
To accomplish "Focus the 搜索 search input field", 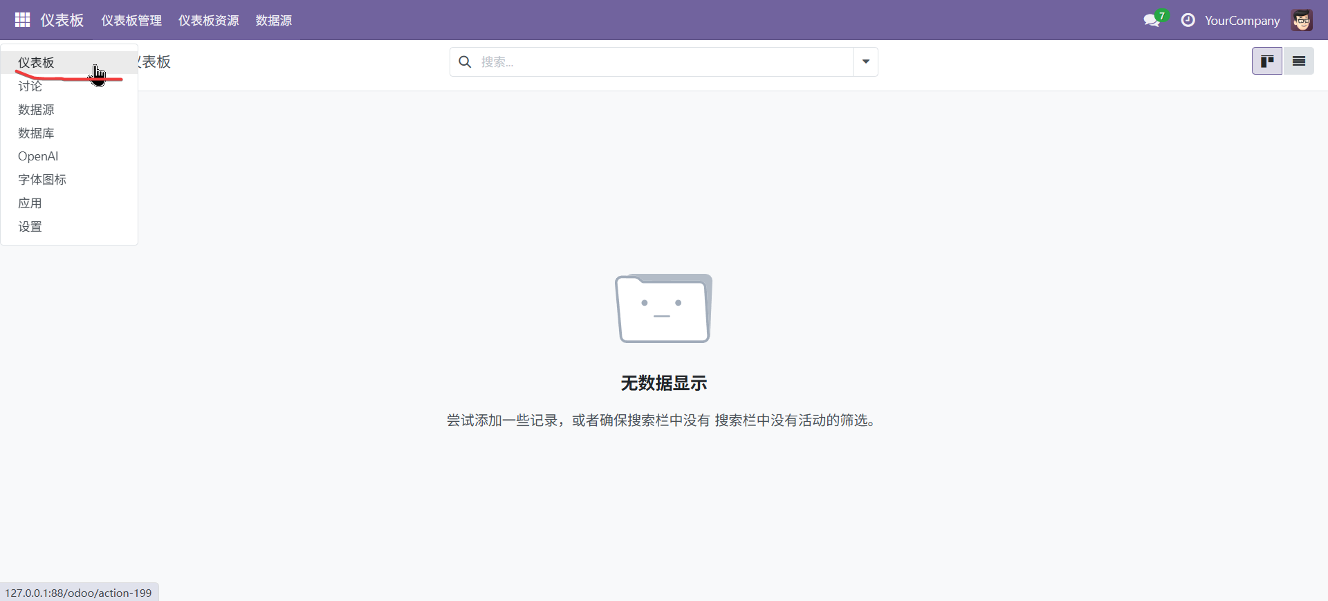I will (x=664, y=62).
